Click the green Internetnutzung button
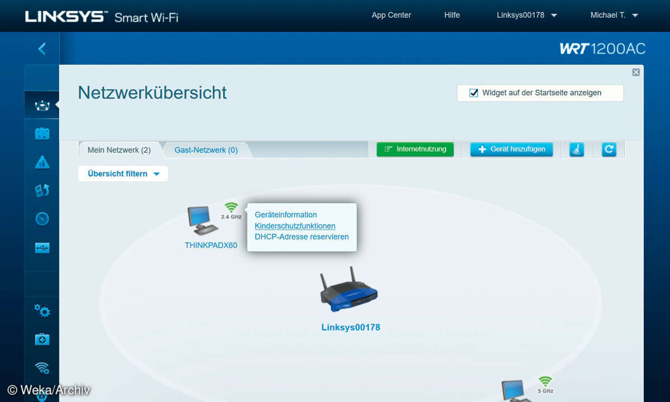This screenshot has width=670, height=402. point(415,149)
